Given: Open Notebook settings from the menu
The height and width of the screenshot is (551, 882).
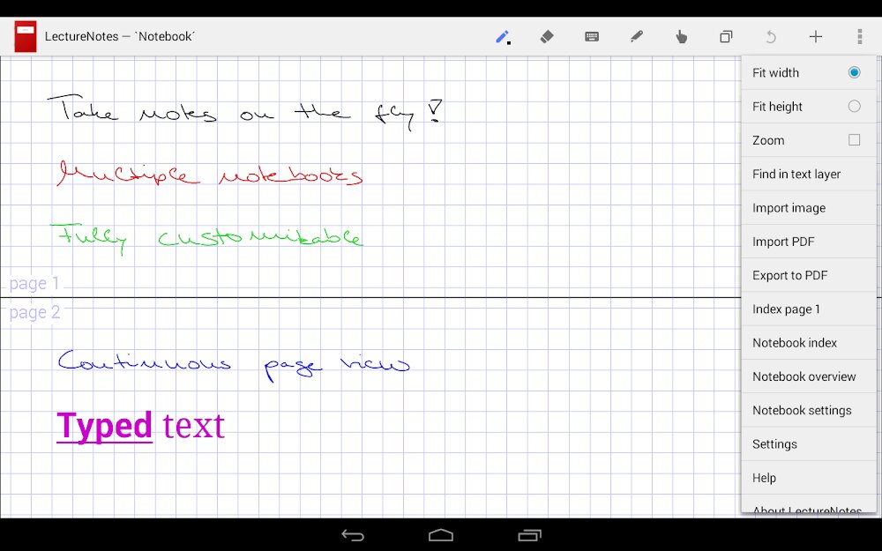Looking at the screenshot, I should coord(802,411).
